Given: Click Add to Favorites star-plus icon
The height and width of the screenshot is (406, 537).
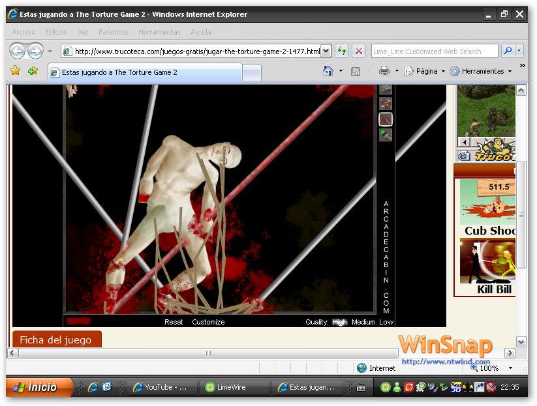Looking at the screenshot, I should tap(33, 71).
